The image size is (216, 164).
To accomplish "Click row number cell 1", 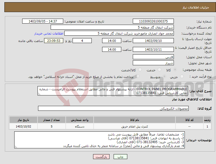I will (207, 126).
